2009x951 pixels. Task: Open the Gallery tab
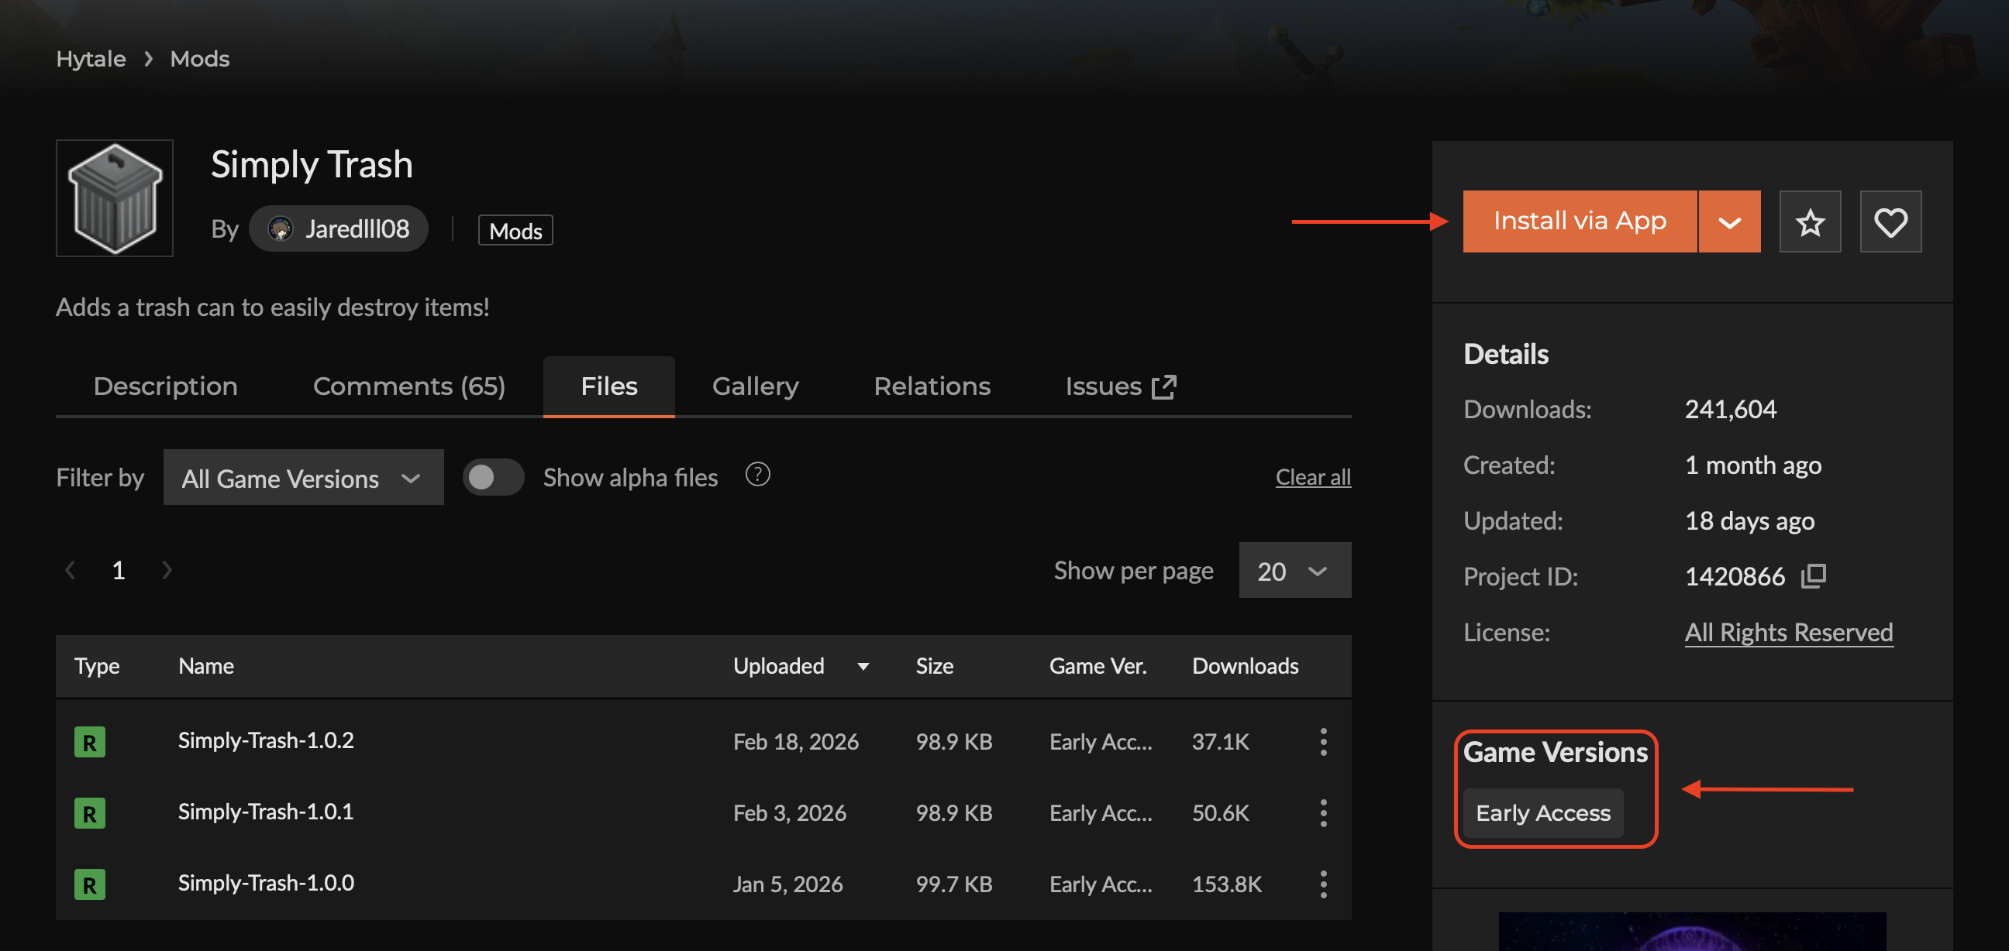[x=754, y=386]
